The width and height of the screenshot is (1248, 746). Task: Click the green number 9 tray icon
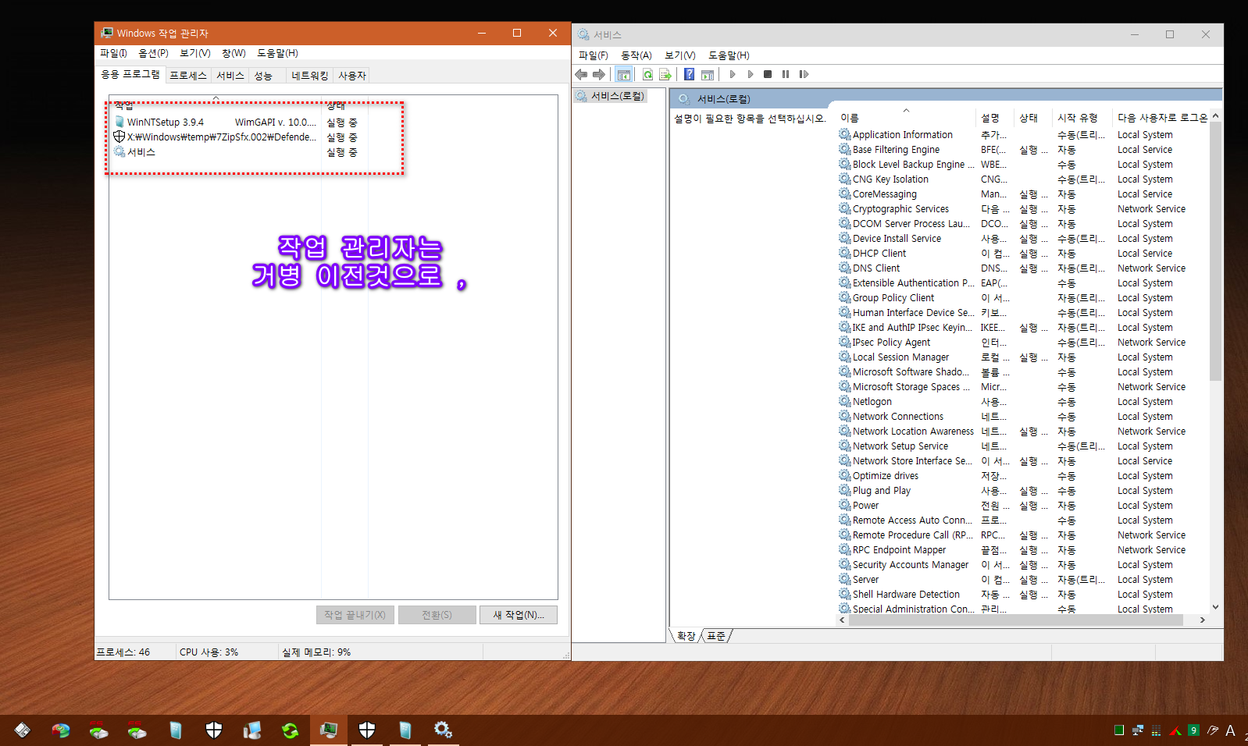click(x=1193, y=730)
